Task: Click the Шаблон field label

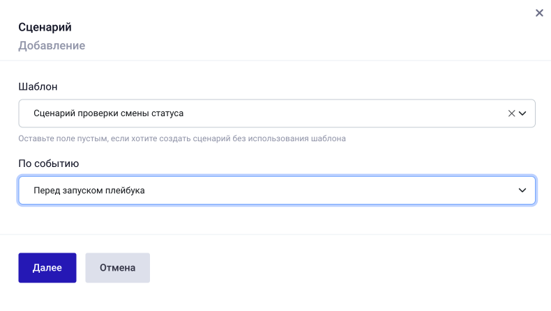Action: (38, 87)
